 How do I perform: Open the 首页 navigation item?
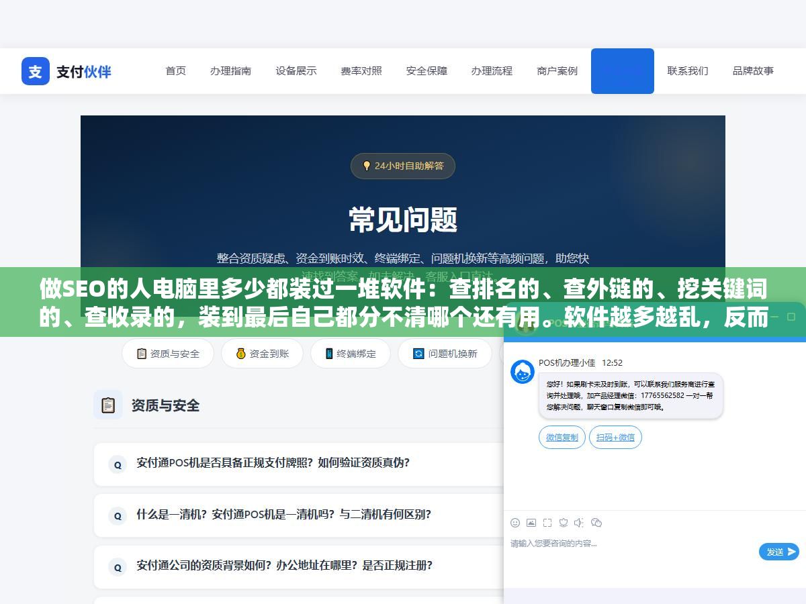tap(176, 70)
